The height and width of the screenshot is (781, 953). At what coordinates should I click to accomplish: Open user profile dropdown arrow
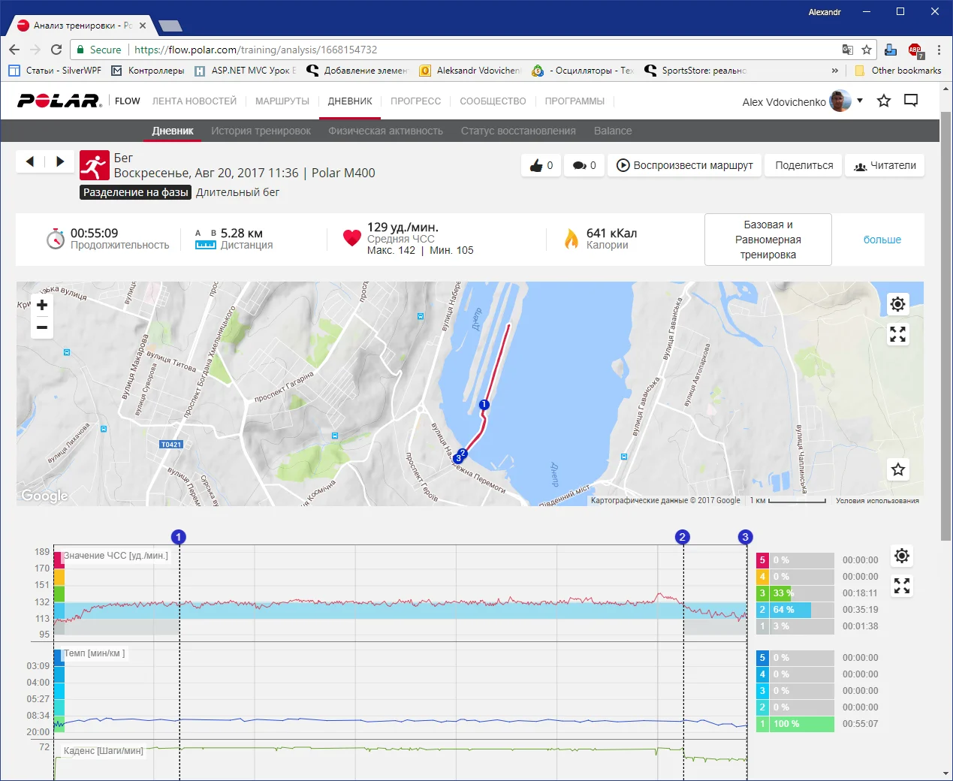click(x=860, y=101)
